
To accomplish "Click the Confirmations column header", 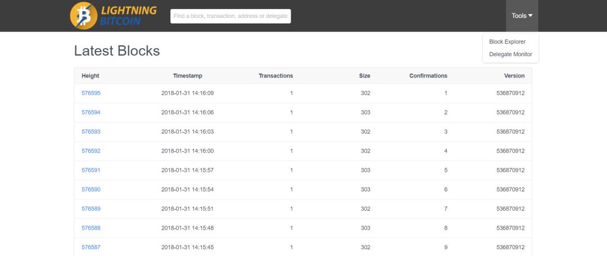I will (428, 76).
